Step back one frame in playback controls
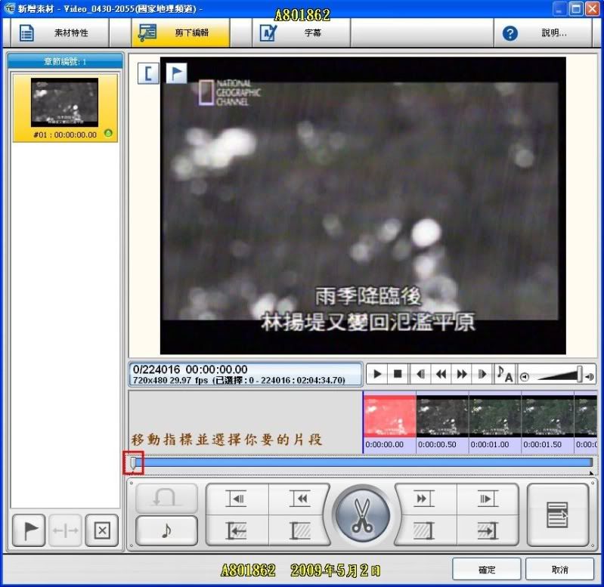The image size is (604, 587). click(420, 374)
